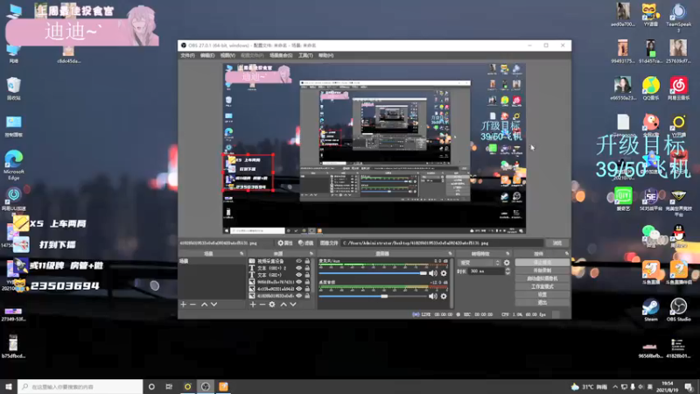Undock the 场景 panel via header icon

point(241,254)
